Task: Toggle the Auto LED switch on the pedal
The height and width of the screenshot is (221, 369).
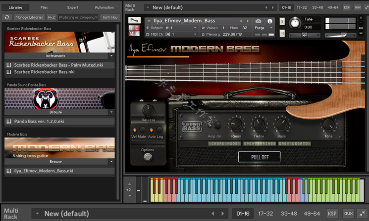Action: 152,130
